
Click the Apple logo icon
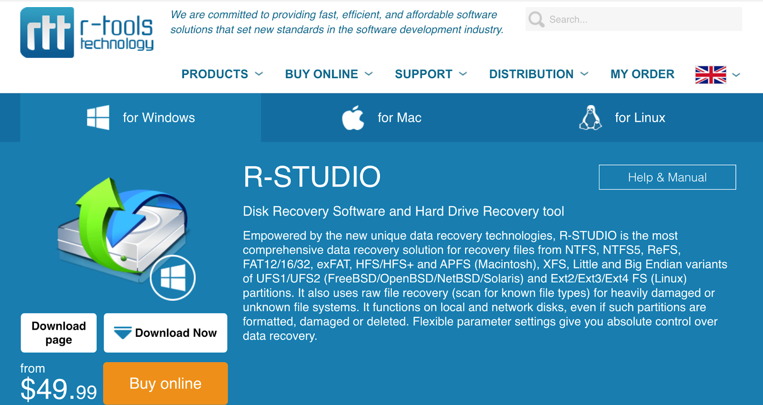tap(353, 117)
